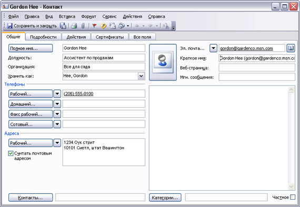Click the red follow-up flag icon
This screenshot has width=300, height=207.
tap(94, 26)
